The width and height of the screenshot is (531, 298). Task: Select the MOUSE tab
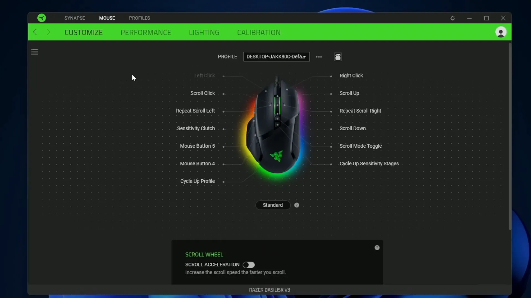pyautogui.click(x=107, y=18)
